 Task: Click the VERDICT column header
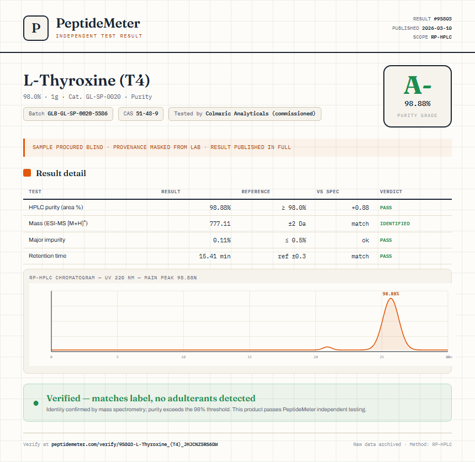(391, 192)
